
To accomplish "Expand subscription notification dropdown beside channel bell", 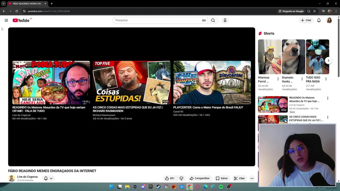I will click(x=51, y=179).
